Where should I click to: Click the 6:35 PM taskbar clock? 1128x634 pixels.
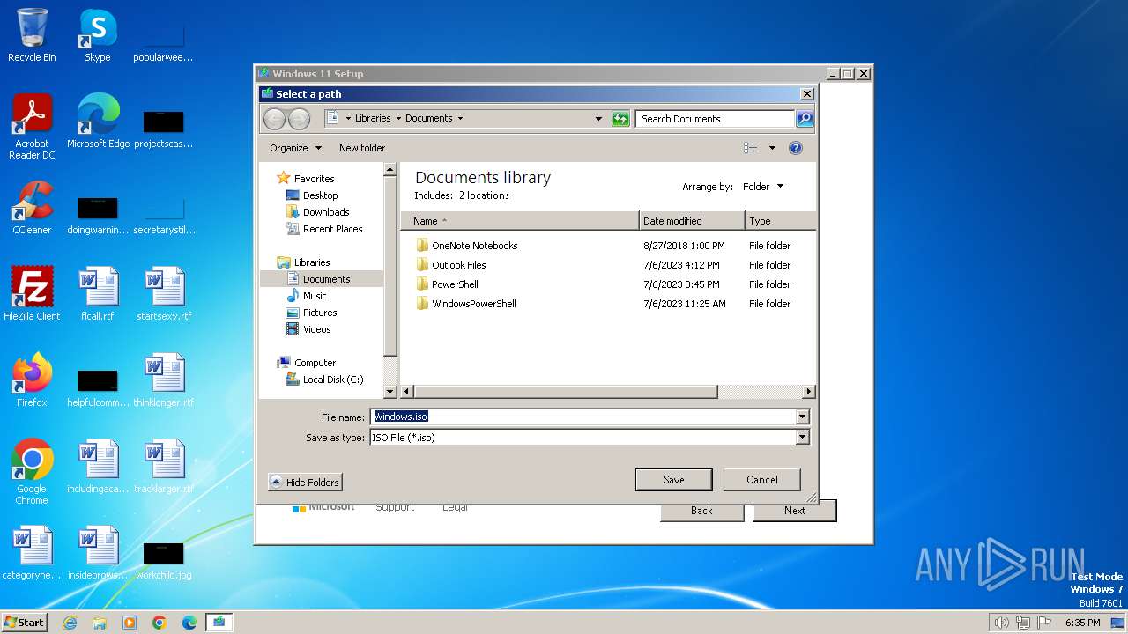point(1083,623)
